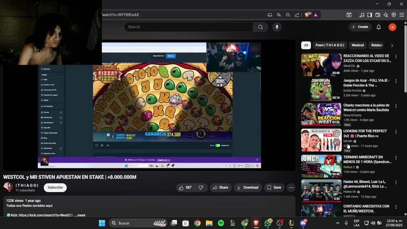Open more actions ellipsis beside Save
This screenshot has height=229, width=407.
(291, 188)
